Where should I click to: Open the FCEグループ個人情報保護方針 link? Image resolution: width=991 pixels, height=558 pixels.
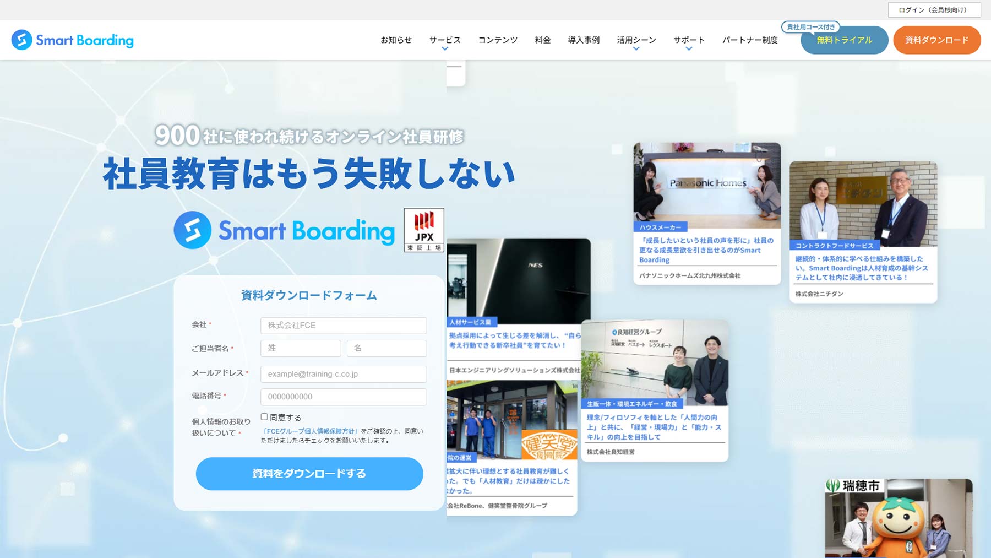click(x=311, y=431)
